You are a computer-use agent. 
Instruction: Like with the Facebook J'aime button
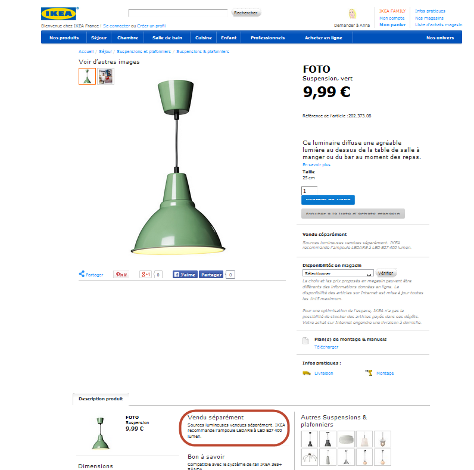(185, 275)
